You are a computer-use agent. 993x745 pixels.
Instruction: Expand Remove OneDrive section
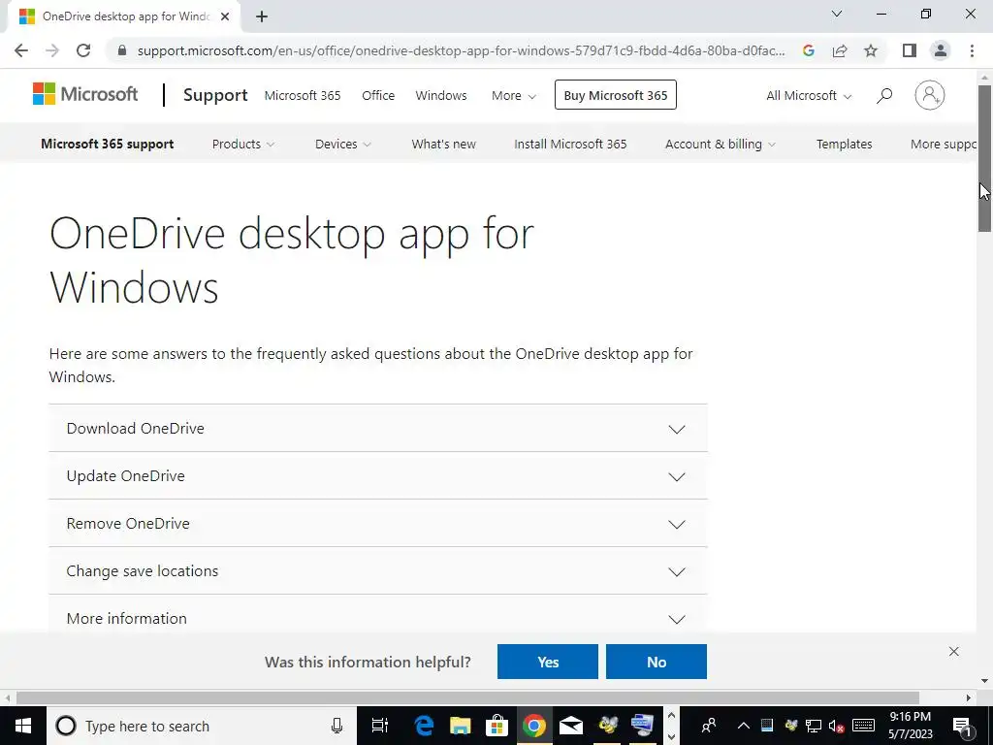point(378,523)
